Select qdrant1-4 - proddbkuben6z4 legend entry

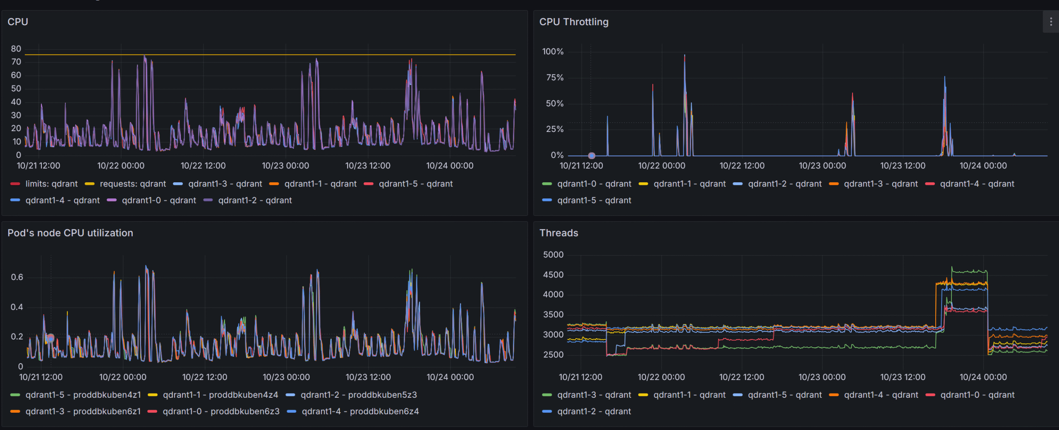[360, 412]
